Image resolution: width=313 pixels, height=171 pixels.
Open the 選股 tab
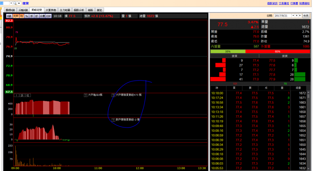click(90, 10)
